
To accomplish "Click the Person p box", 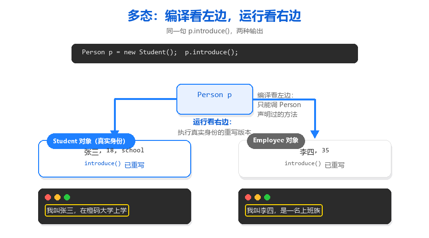I will pyautogui.click(x=214, y=99).
